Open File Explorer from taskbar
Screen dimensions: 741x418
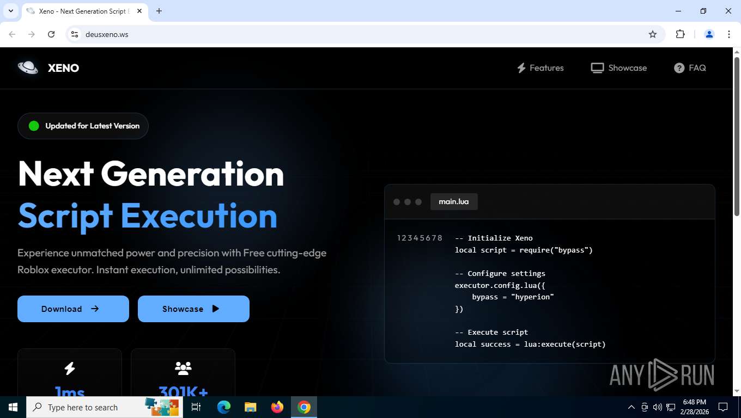[251, 407]
